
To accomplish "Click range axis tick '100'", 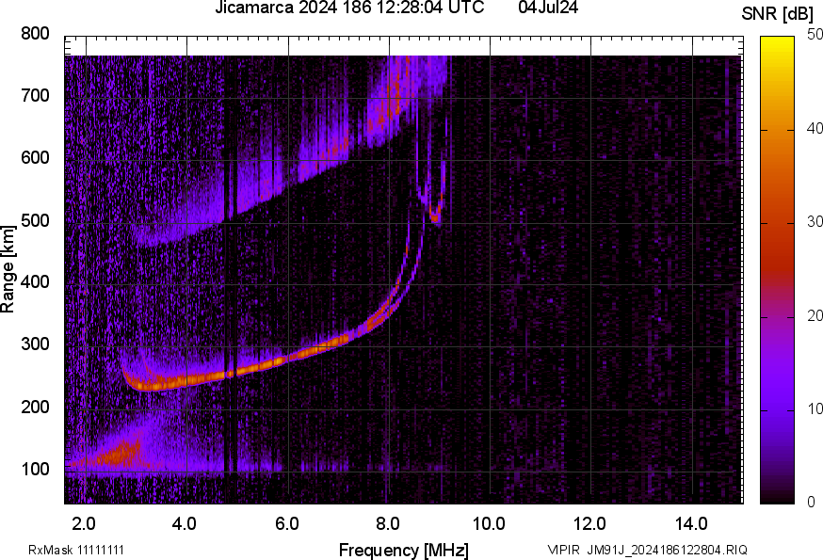I will point(35,469).
